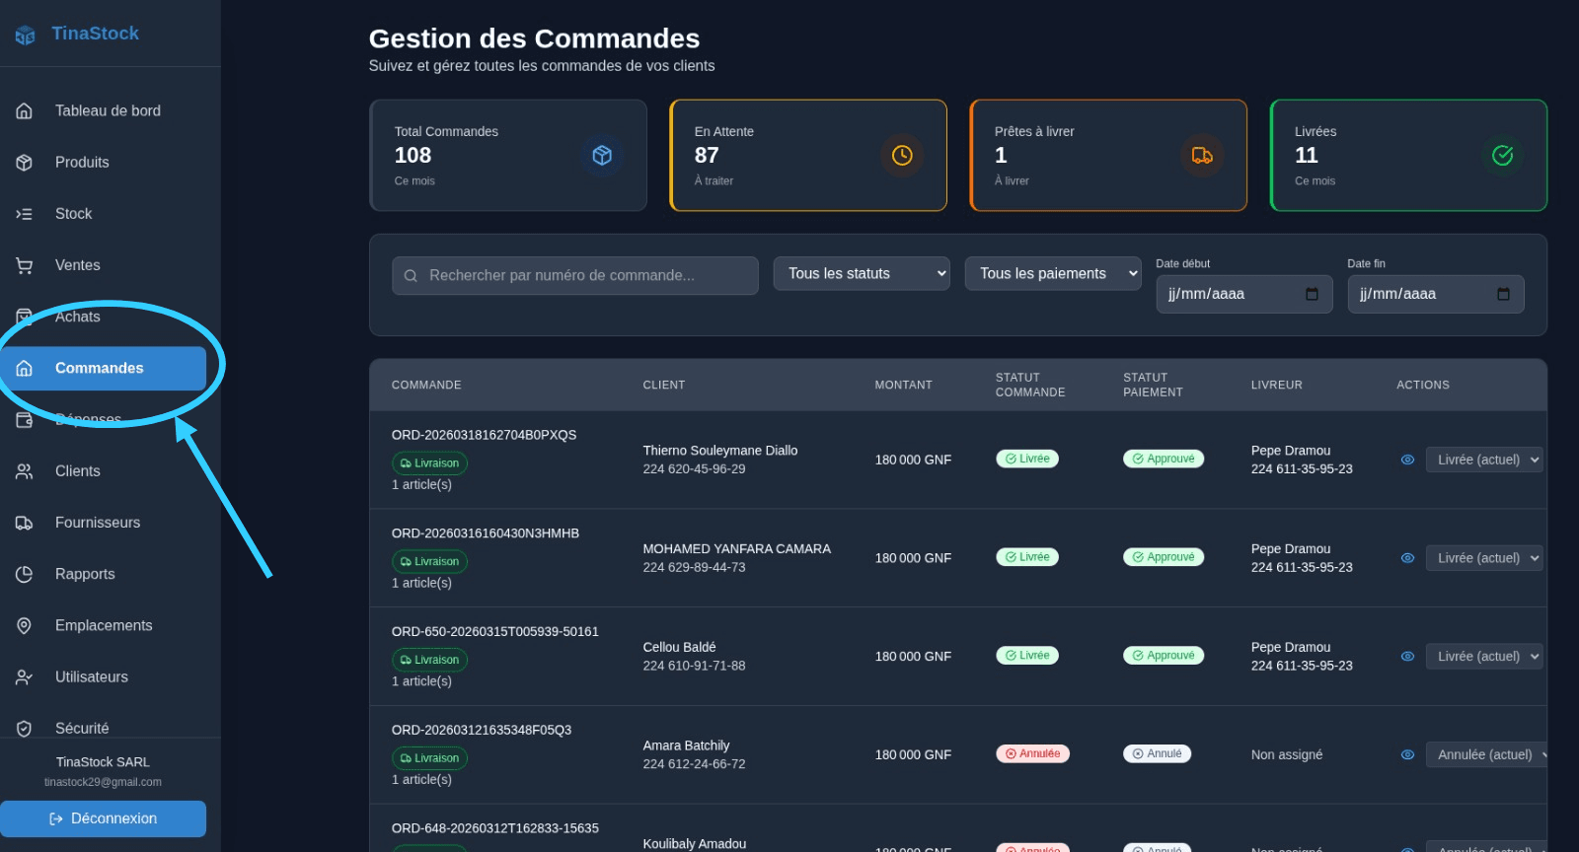Click the Ventes shopping cart icon
The width and height of the screenshot is (1579, 852).
point(25,265)
